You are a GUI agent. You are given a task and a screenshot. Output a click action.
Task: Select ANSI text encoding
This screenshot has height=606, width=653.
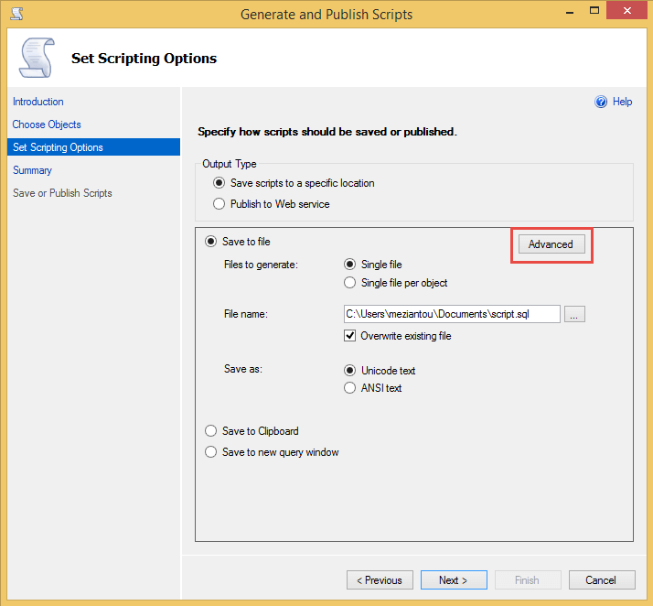click(349, 388)
